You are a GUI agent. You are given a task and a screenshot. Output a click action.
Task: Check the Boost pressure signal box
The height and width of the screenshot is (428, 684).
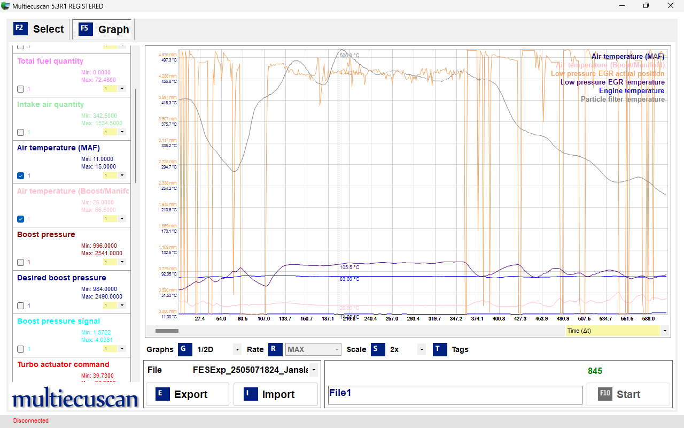point(20,349)
